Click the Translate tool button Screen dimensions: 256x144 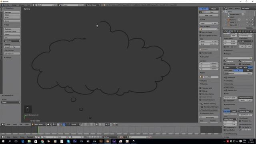tap(12, 12)
